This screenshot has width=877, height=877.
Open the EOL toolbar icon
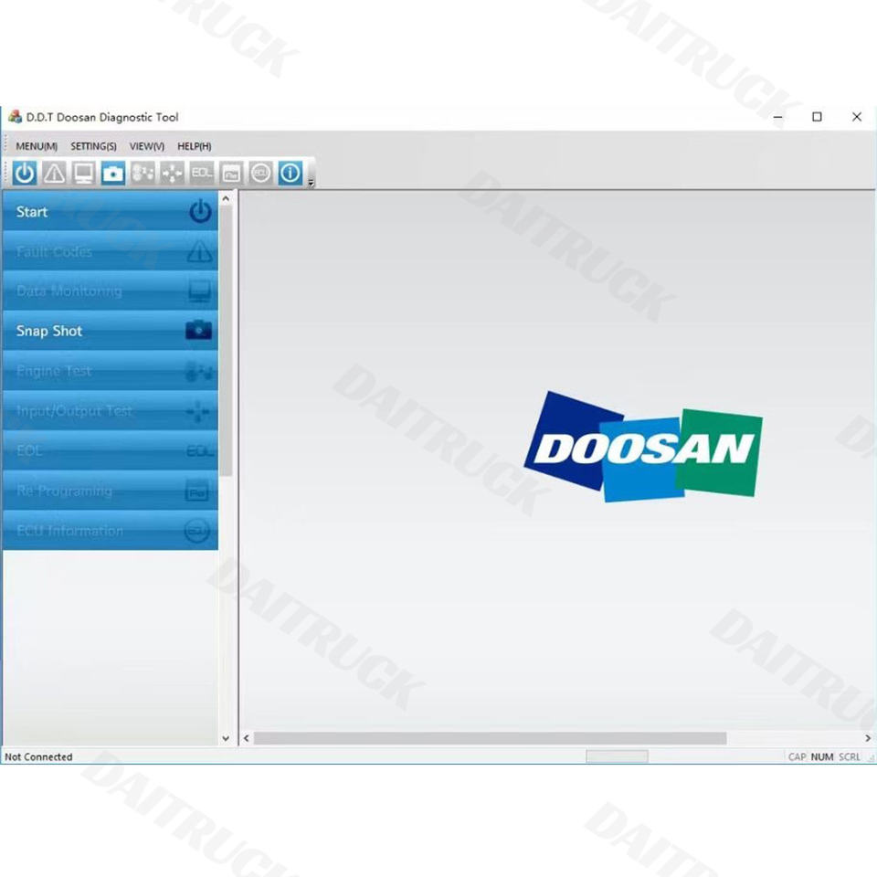click(202, 174)
